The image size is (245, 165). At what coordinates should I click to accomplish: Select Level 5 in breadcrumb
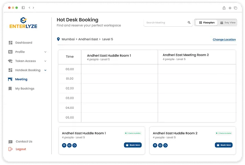(x=108, y=39)
